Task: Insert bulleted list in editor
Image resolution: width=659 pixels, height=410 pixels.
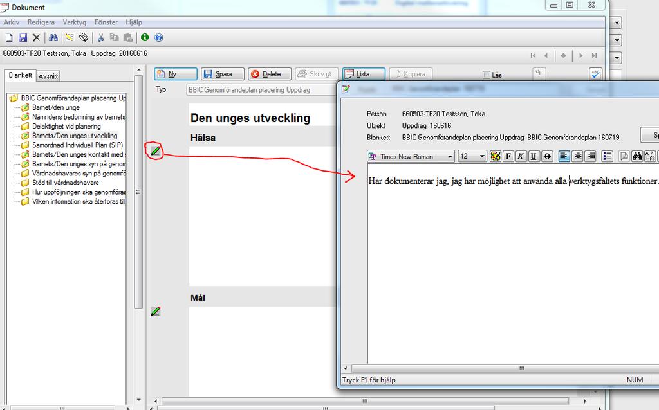Action: pyautogui.click(x=608, y=157)
